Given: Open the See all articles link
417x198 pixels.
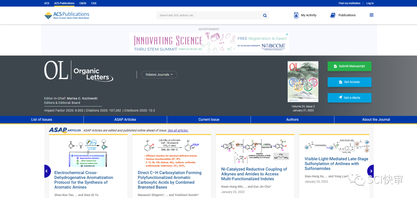Looking at the screenshot, I should (178, 130).
